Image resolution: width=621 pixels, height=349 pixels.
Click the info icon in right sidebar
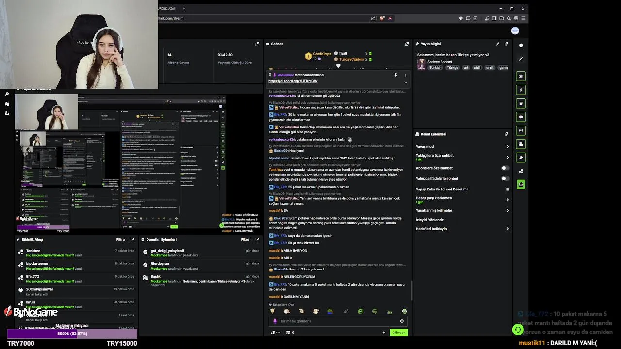coord(521,45)
